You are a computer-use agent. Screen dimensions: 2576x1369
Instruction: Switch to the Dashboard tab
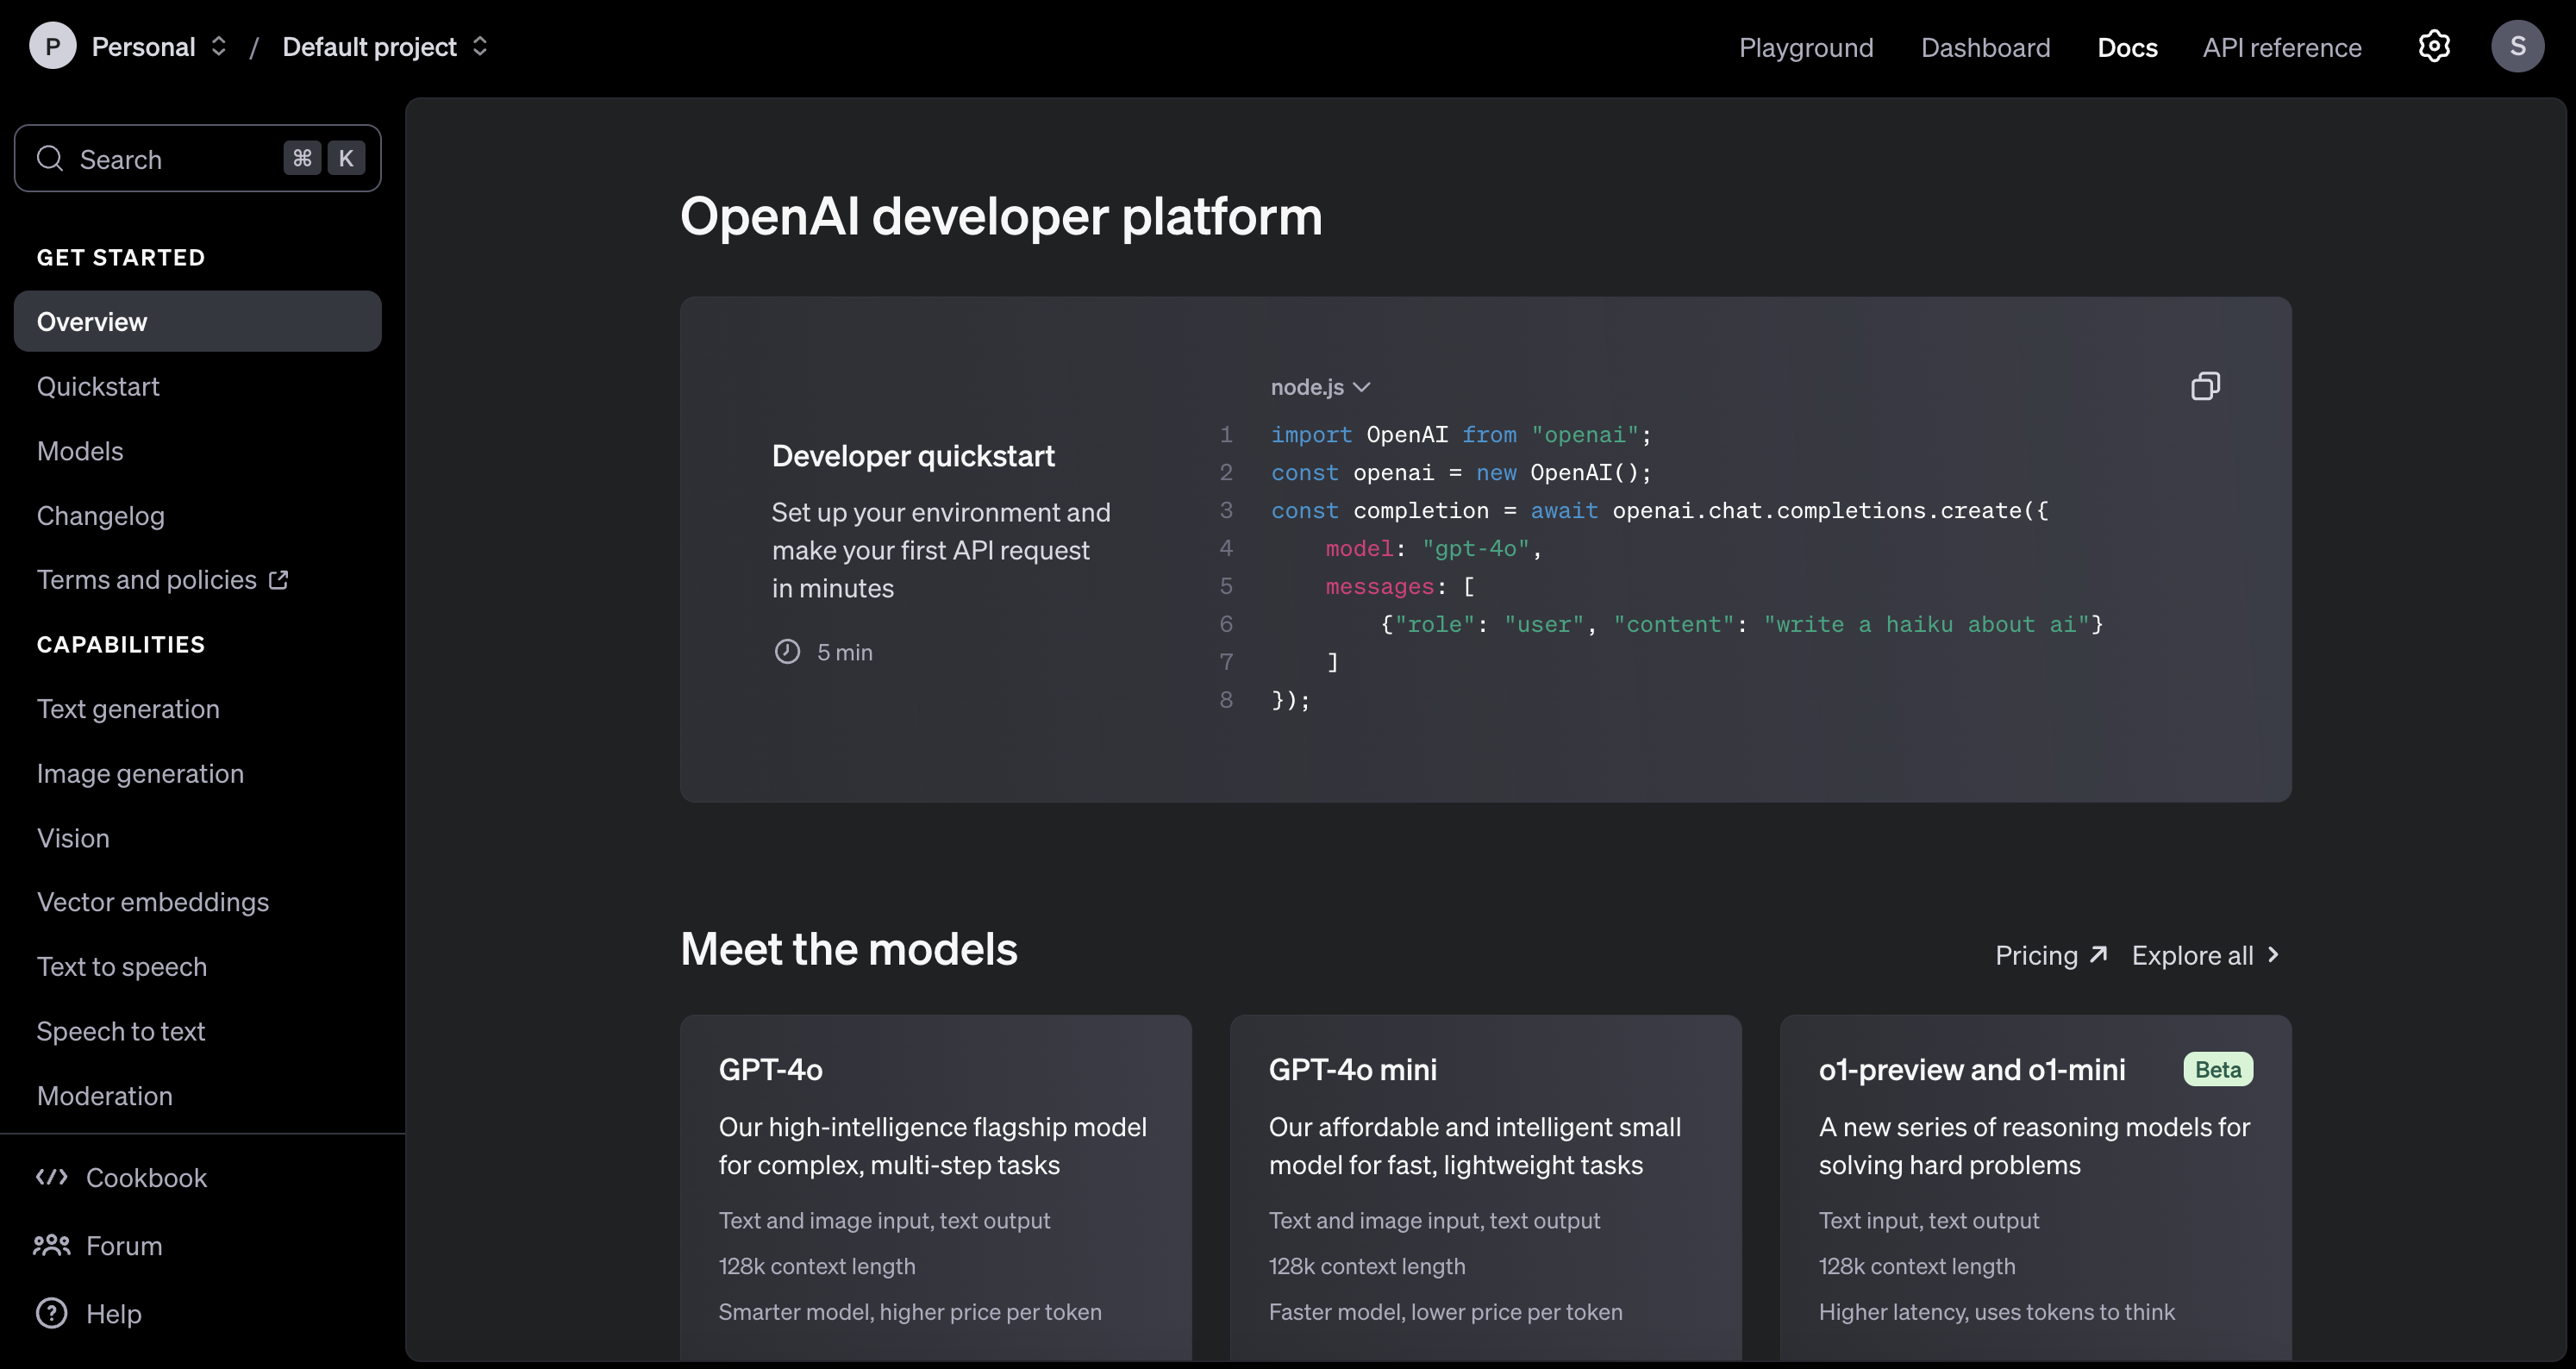tap(1985, 47)
